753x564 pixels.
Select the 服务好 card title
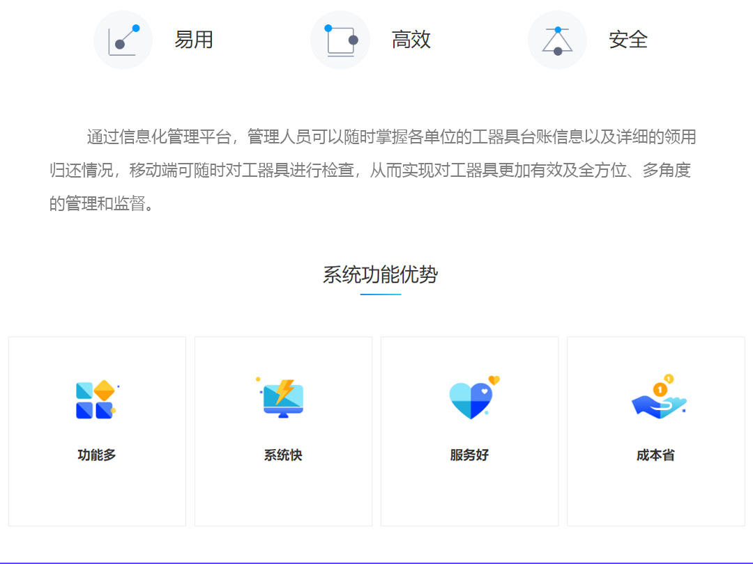tap(469, 455)
